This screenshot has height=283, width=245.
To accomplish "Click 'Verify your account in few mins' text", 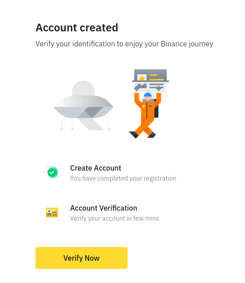I will tap(114, 218).
